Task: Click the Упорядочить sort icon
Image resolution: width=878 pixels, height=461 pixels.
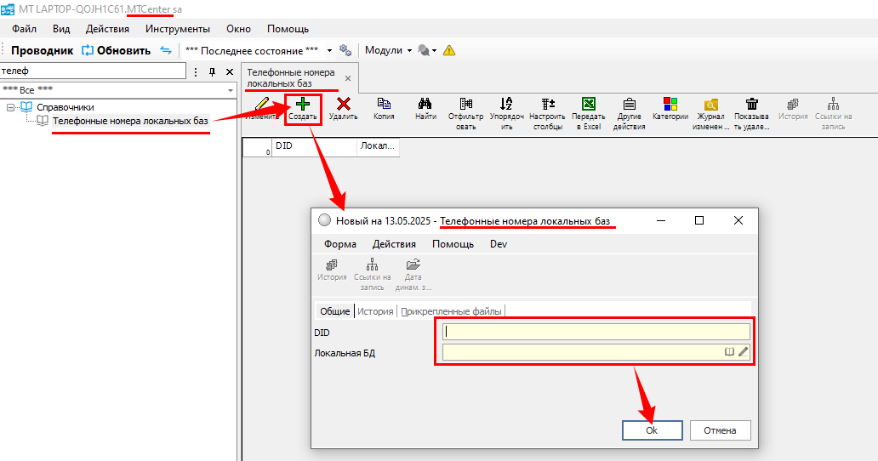Action: coord(506,105)
